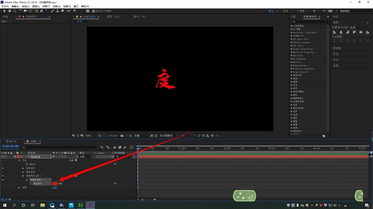Click the 重置 link beside 变换
Viewport: 373px width, 209px height.
click(x=54, y=188)
